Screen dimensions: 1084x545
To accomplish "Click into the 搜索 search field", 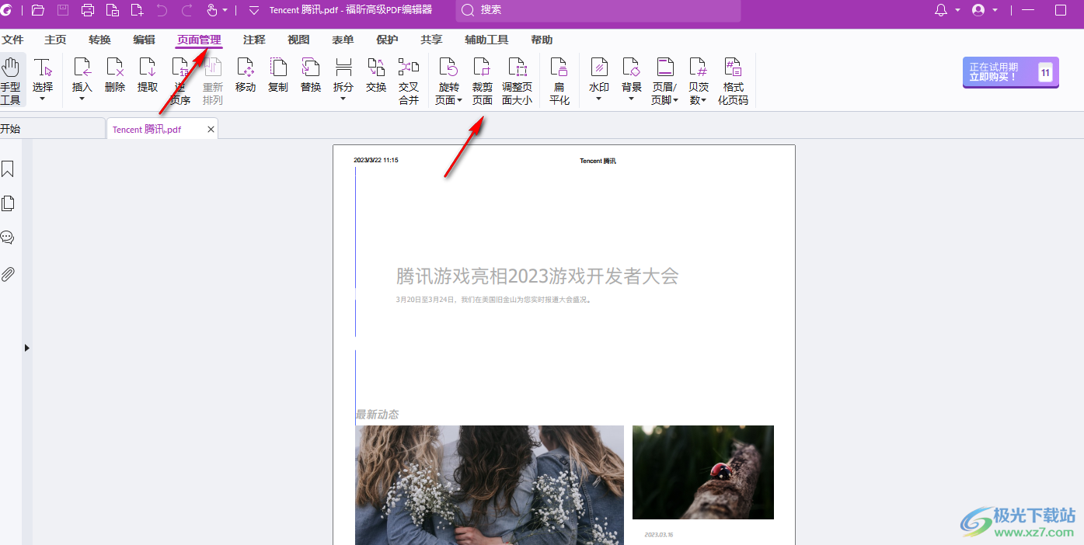I will (598, 10).
